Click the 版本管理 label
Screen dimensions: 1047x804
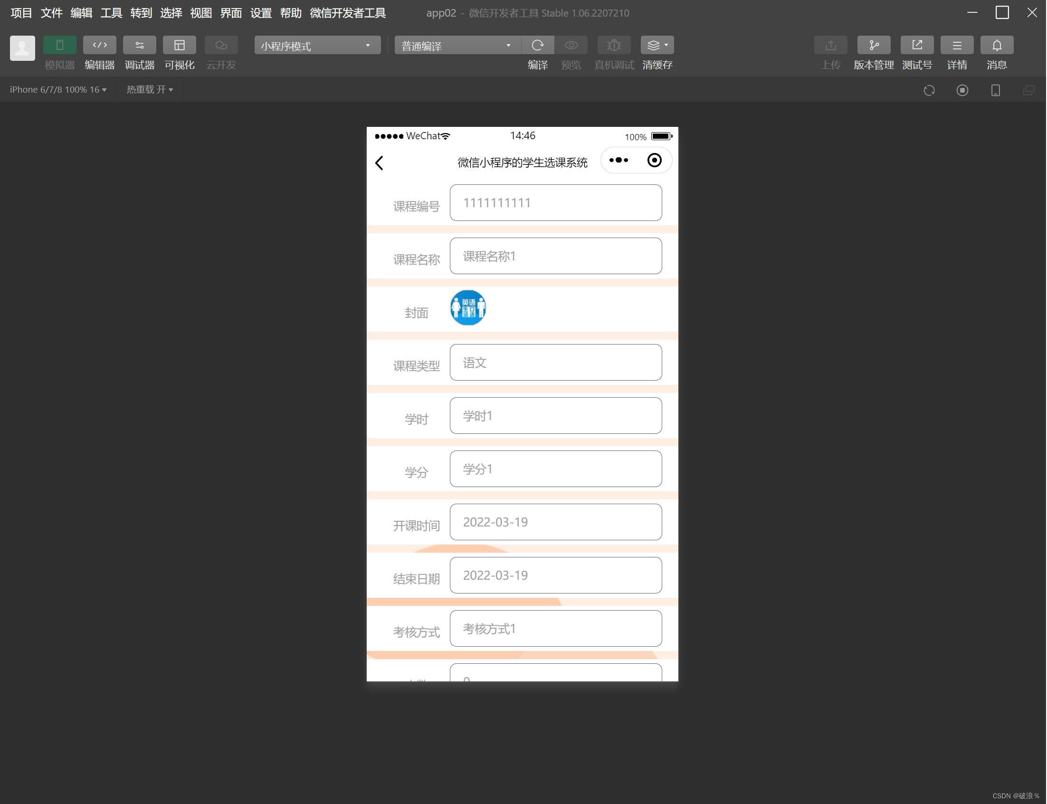point(875,65)
